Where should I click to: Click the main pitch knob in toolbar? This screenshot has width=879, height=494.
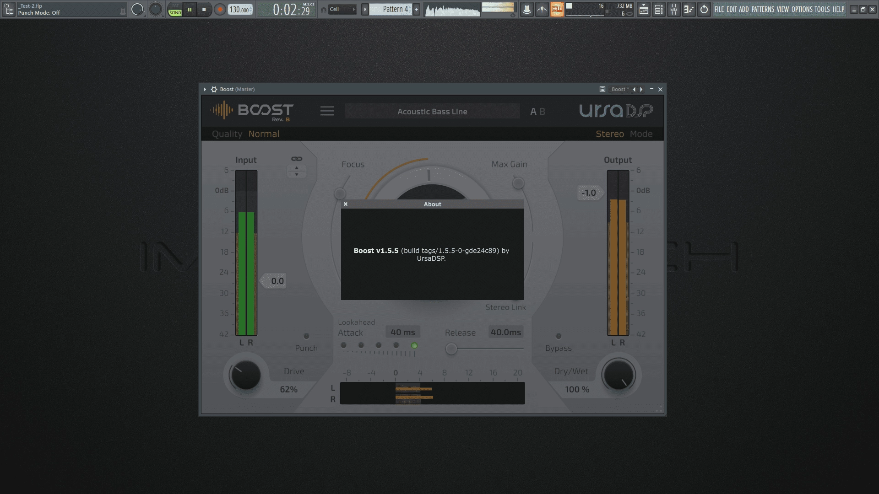click(156, 9)
